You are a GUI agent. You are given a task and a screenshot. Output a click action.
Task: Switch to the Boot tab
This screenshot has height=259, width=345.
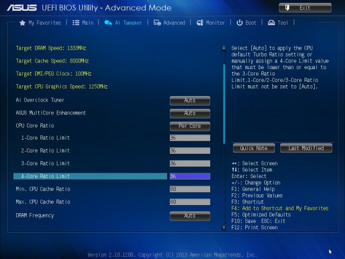pyautogui.click(x=246, y=23)
